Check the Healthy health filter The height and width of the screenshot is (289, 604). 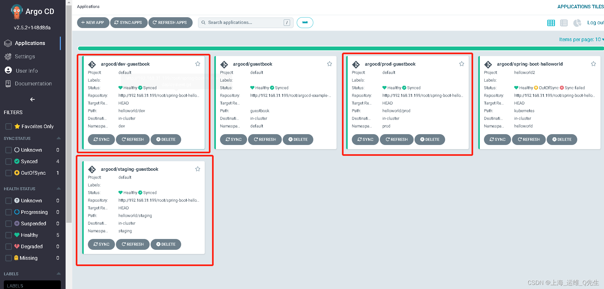click(x=9, y=235)
